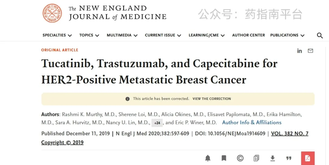Click the copy pages icon
The height and width of the screenshot is (165, 329).
tap(256, 158)
